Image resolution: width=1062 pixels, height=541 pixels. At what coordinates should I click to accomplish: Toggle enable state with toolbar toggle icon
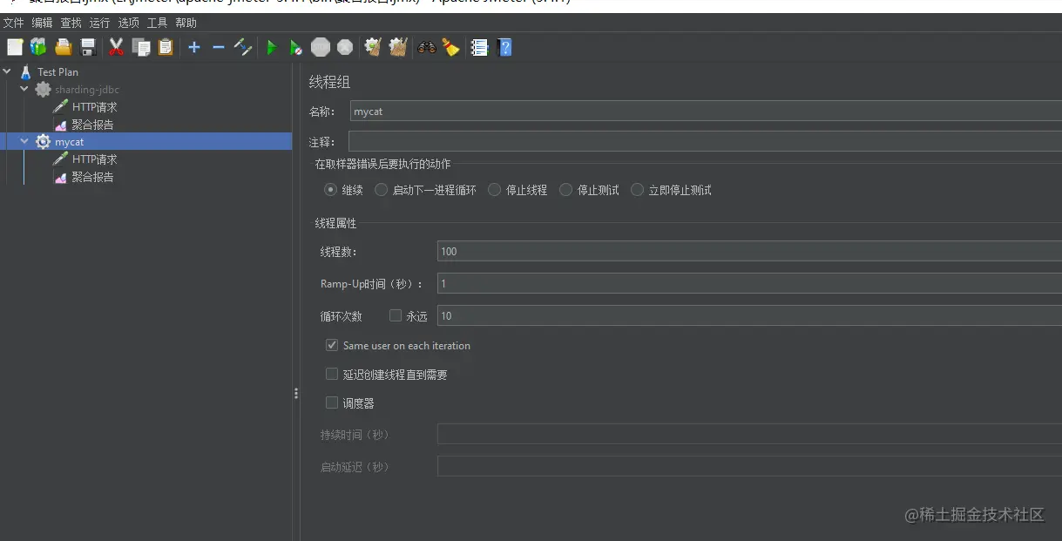click(243, 47)
